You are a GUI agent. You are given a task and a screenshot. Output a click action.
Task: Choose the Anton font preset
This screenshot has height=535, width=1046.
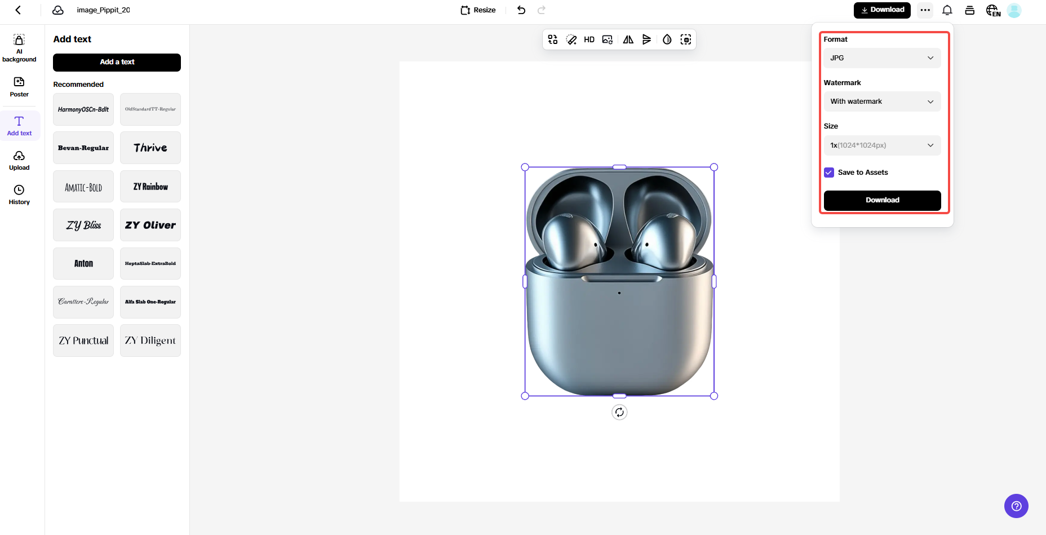point(83,263)
